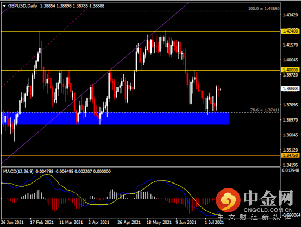Click the 1.42400 yellow price label
Image resolution: width=301 pixels, height=227 pixels.
click(290, 31)
